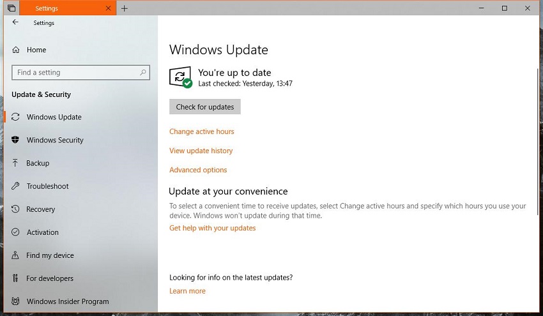Open the Learn more link
Viewport: 543px width, 316px height.
187,291
